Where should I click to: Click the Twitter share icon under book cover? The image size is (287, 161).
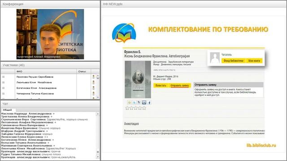pos(134,102)
